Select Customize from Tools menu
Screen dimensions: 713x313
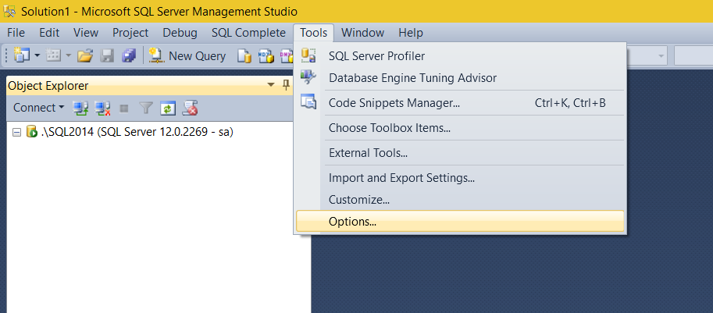click(x=460, y=199)
